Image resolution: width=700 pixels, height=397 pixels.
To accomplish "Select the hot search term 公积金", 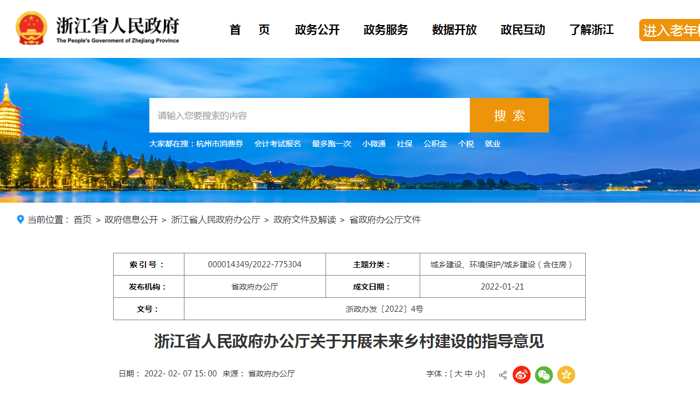I will (435, 144).
